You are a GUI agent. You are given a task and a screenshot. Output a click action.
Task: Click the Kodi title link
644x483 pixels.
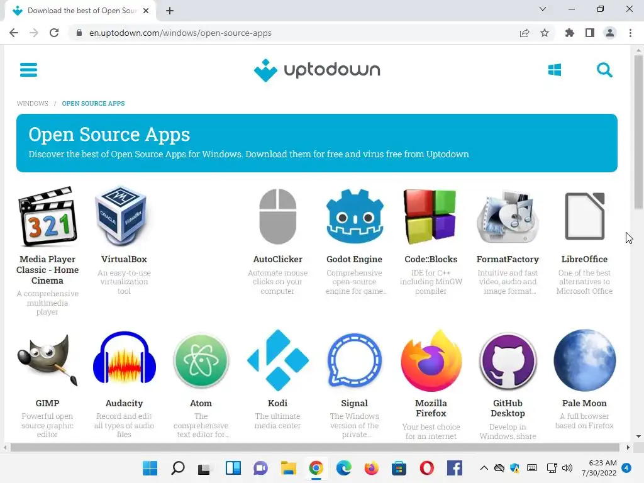click(277, 403)
